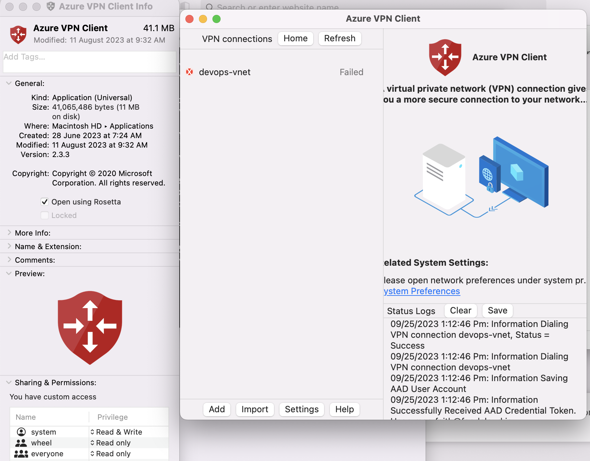Screen dimensions: 590x461
Task: Click the 'You have custom access' text
Action: pos(53,397)
